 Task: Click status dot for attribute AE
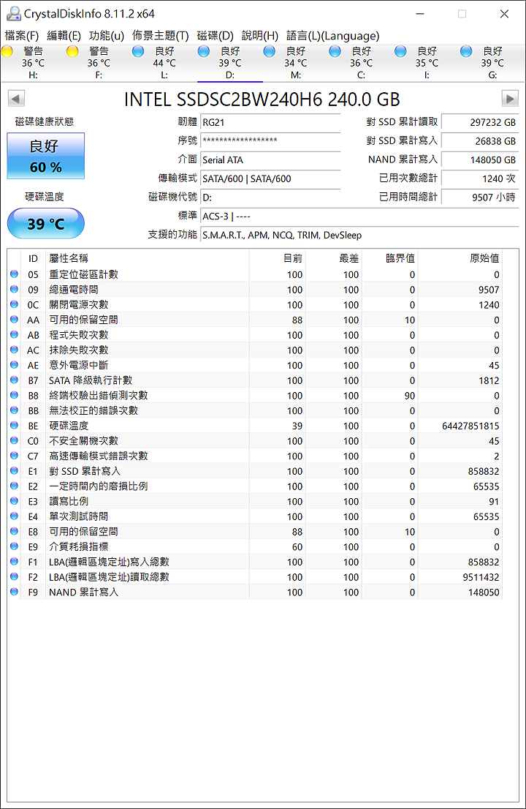14,365
